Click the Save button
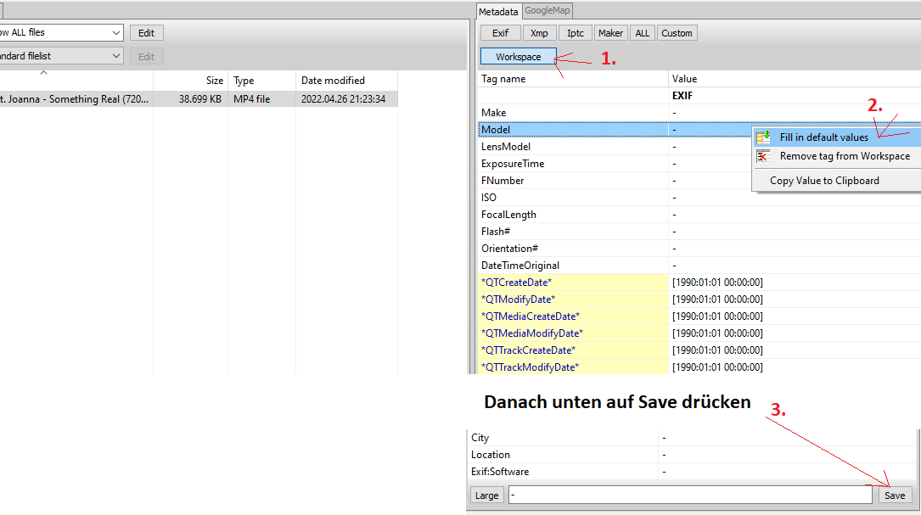Viewport: 921px width, 515px height. coord(895,495)
